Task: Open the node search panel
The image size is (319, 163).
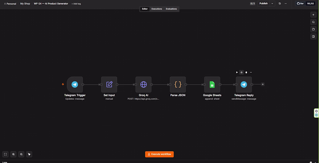Action: (x=313, y=22)
